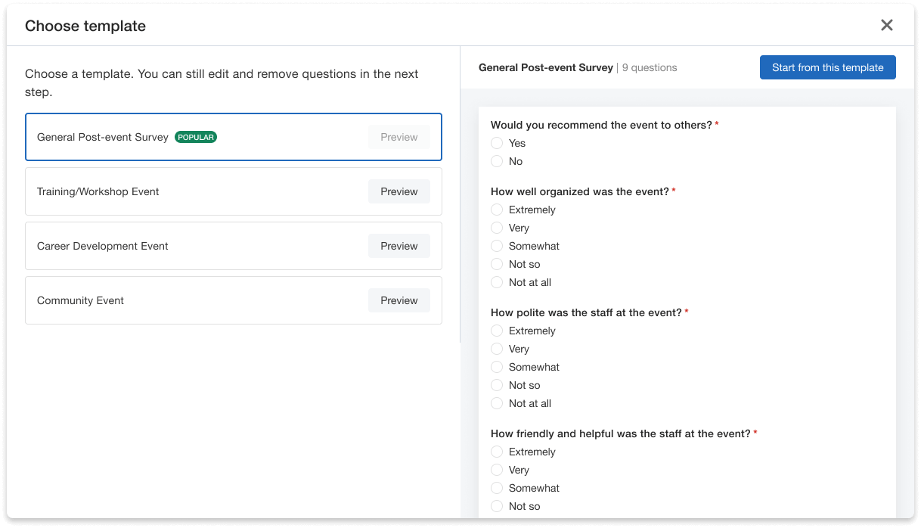Click Start from this template button
The height and width of the screenshot is (528, 921).
pos(827,67)
